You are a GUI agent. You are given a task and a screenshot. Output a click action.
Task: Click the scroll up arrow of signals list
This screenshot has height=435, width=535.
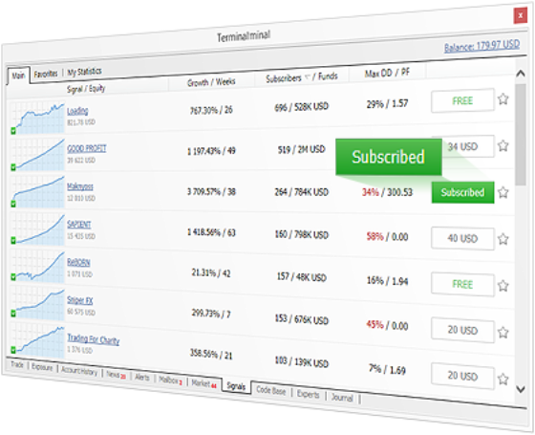coord(521,73)
